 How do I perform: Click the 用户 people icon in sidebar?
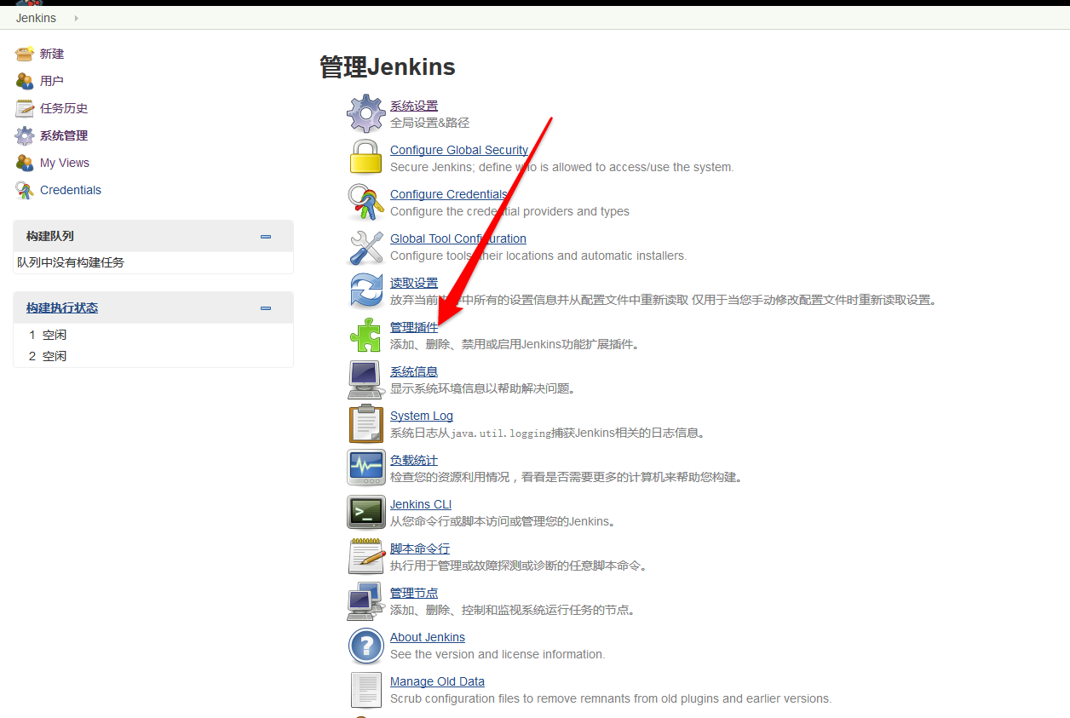coord(25,81)
